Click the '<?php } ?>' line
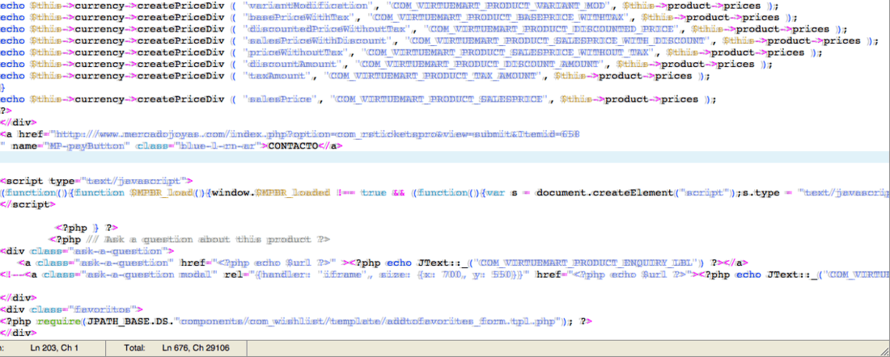 click(x=87, y=228)
